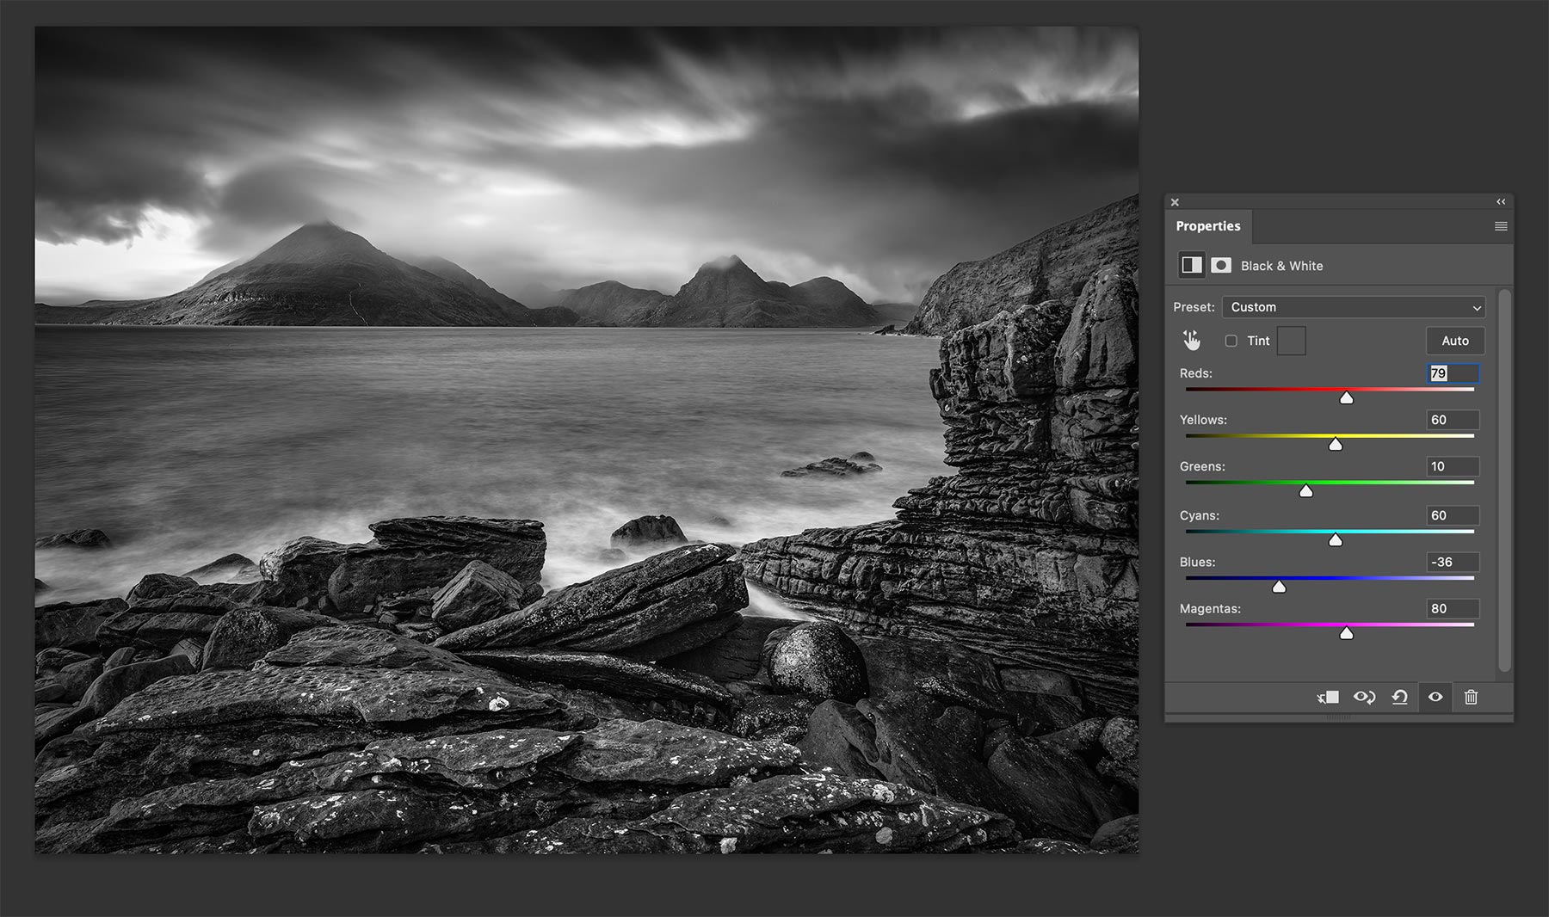Delete this adjustment layer with trash icon

point(1471,697)
